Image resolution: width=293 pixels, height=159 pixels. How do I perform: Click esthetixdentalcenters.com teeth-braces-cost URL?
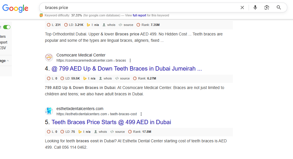(97, 114)
